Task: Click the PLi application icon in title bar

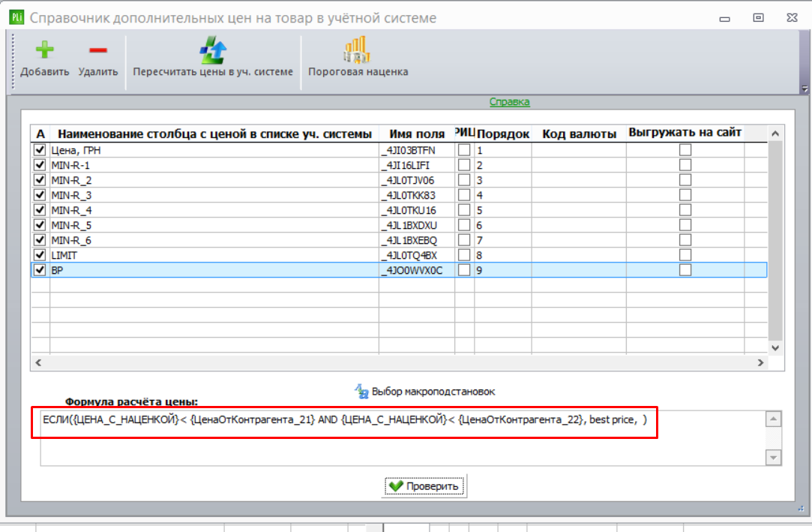Action: [x=16, y=17]
